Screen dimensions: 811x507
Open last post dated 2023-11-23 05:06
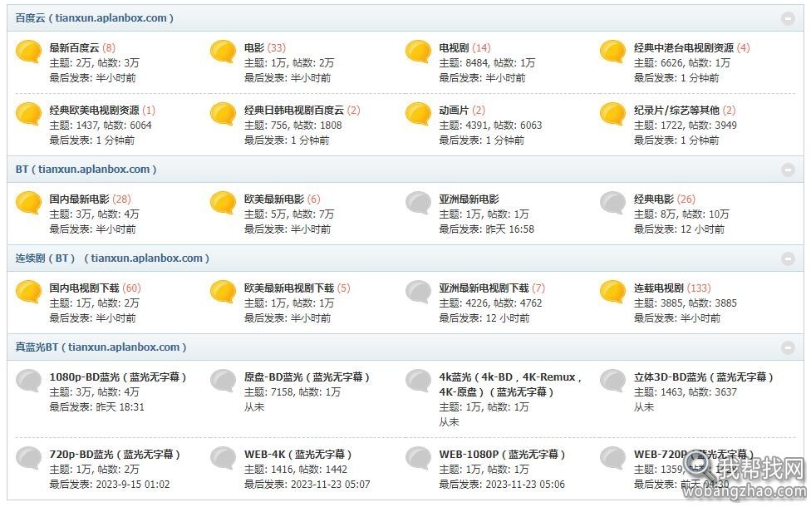click(525, 485)
